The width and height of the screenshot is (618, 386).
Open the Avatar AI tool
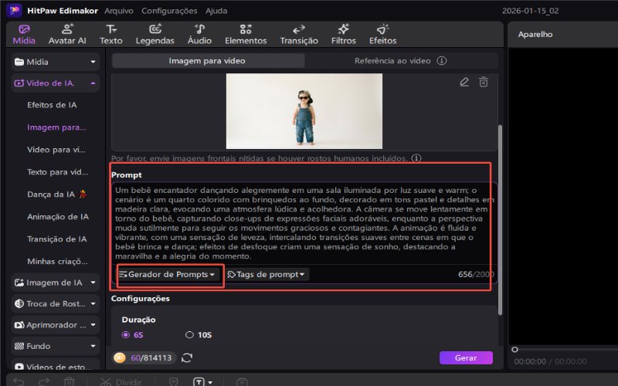(x=67, y=34)
